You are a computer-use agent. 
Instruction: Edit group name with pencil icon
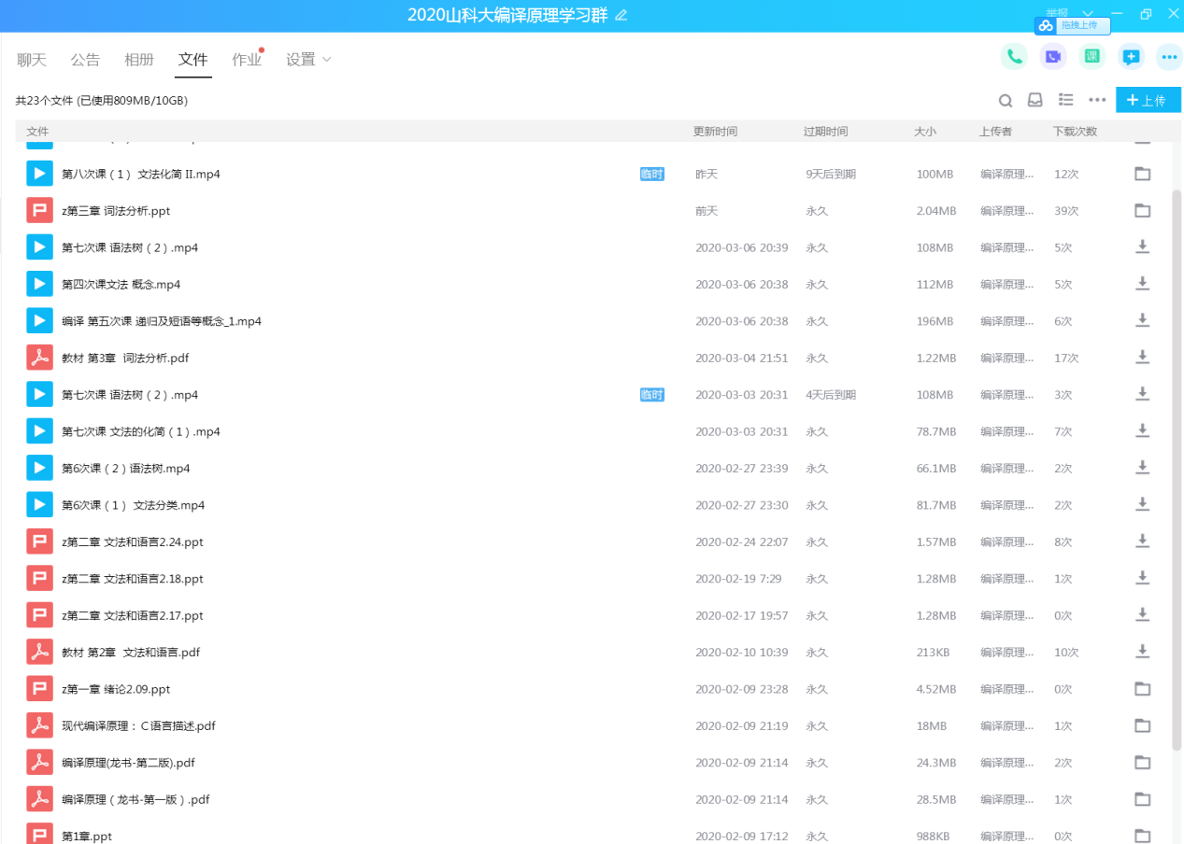point(621,15)
